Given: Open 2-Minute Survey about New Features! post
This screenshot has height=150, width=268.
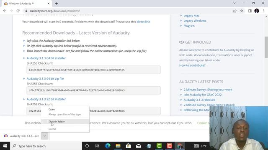Looking at the screenshot, I should (209, 105).
